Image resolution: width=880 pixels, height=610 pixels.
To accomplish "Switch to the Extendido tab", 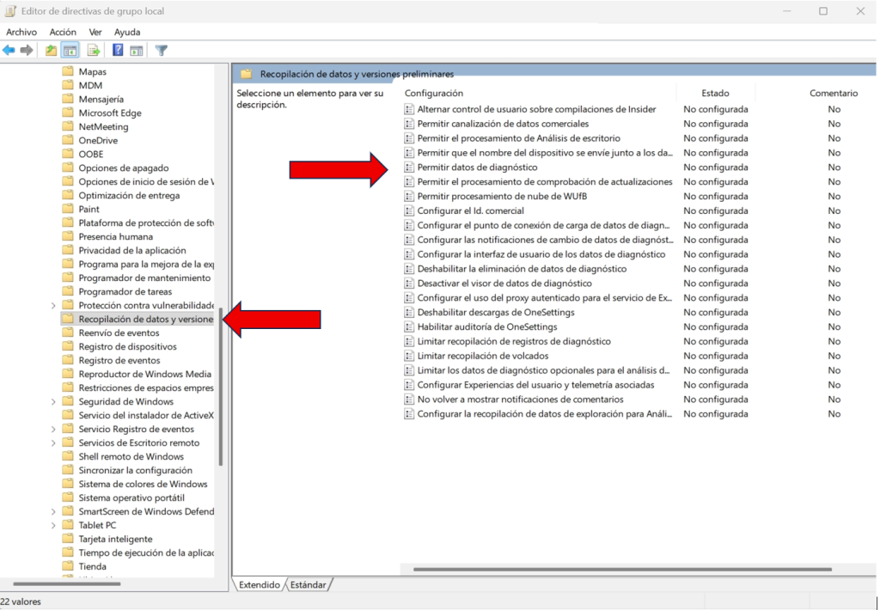I will [x=259, y=584].
